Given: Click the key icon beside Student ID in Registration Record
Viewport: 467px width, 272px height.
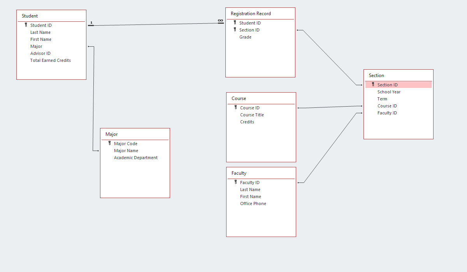Looking at the screenshot, I should click(x=235, y=23).
